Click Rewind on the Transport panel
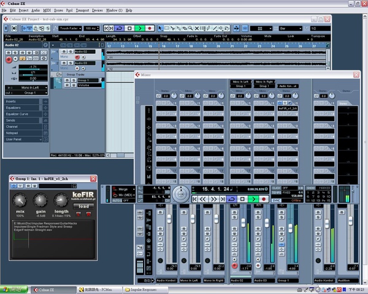The image size is (368, 294). click(203, 199)
